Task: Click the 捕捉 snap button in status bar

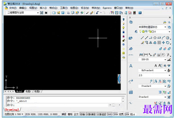Action: (64, 114)
